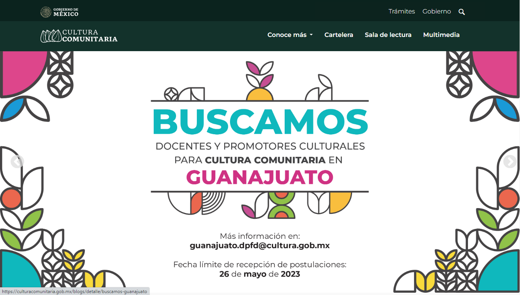Click the Gobierno de México logo
Image resolution: width=520 pixels, height=295 pixels.
59,12
